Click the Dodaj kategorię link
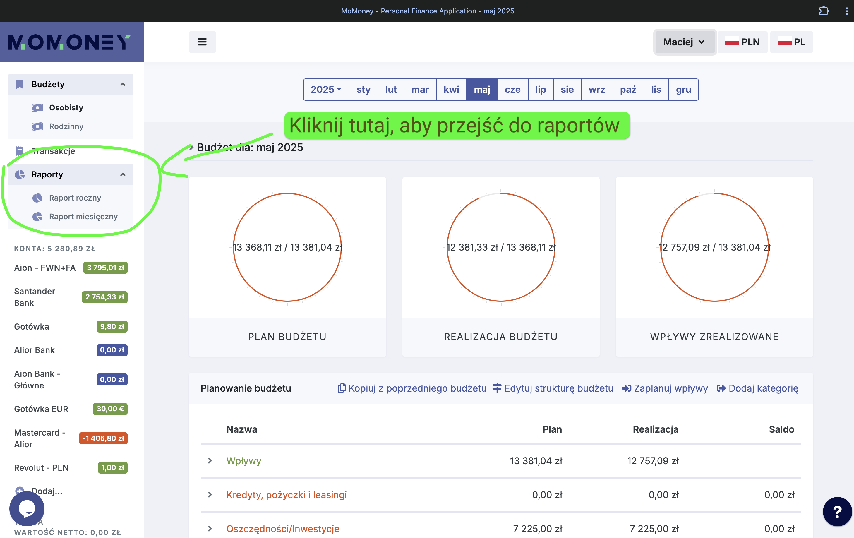The image size is (854, 538). coord(757,388)
